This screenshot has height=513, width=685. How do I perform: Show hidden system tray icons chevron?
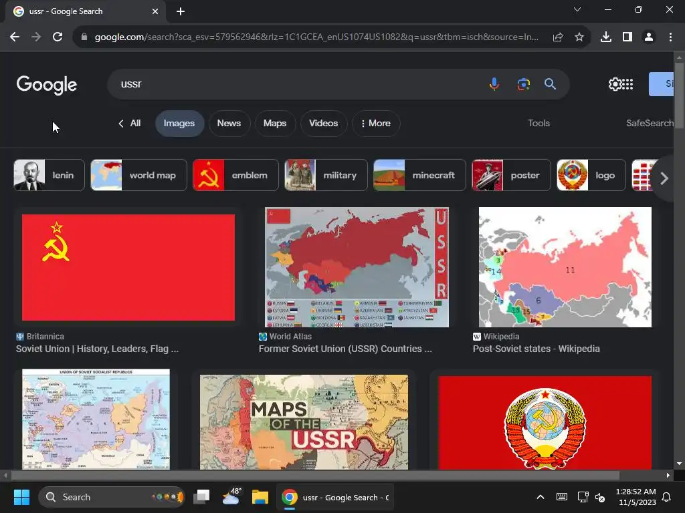coord(541,497)
